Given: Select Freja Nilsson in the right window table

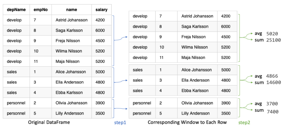Looking at the screenshot, I should tap(193, 37).
